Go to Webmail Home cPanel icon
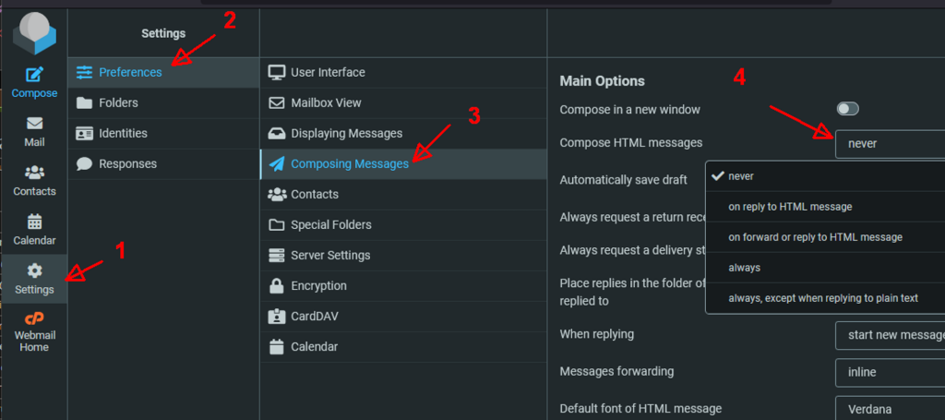Screen dimensions: 945x420 (34, 319)
